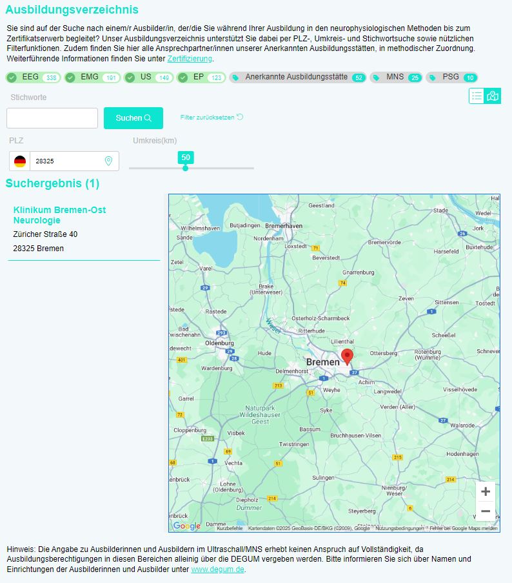Screen dimensions: 512x583
Task: Click the location pin icon in PLZ field
Action: (x=108, y=161)
